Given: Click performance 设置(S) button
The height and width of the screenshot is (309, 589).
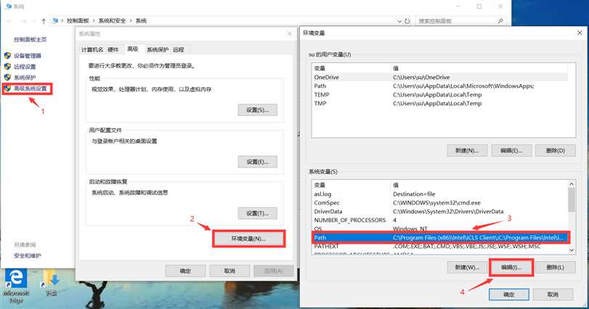Looking at the screenshot, I should [258, 110].
